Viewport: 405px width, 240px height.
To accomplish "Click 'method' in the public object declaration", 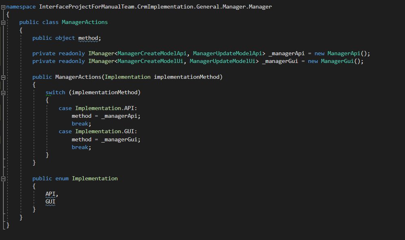I will (88, 38).
